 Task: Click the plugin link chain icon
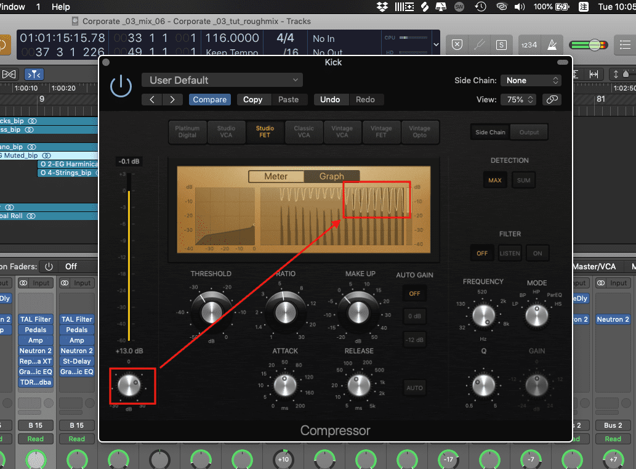pos(552,99)
